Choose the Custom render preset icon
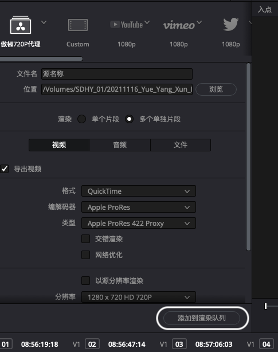 coord(78,25)
